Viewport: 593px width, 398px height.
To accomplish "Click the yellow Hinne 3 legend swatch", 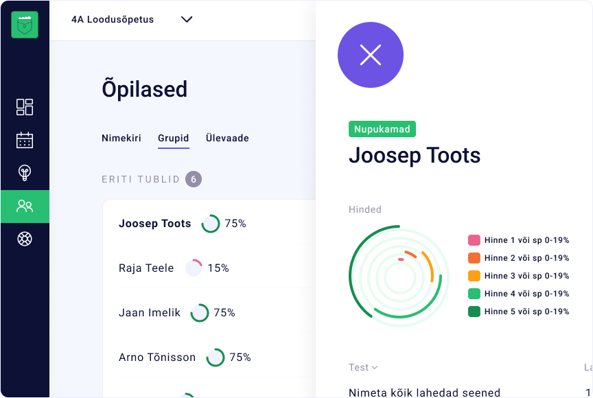I will point(474,276).
